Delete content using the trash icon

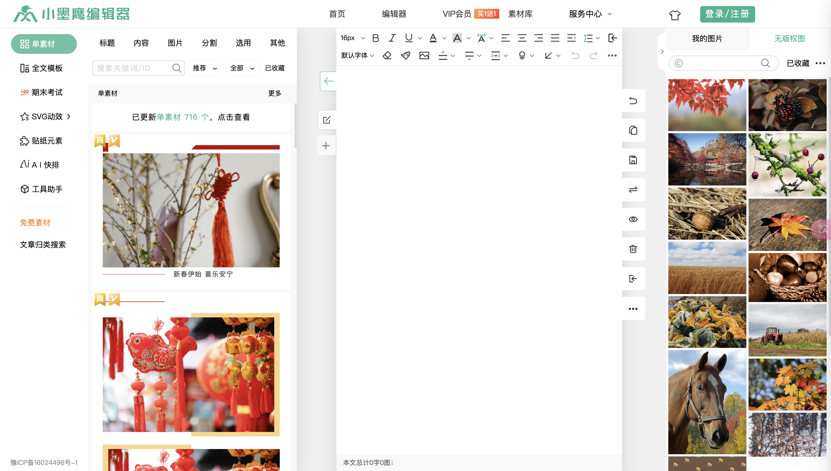(x=633, y=249)
